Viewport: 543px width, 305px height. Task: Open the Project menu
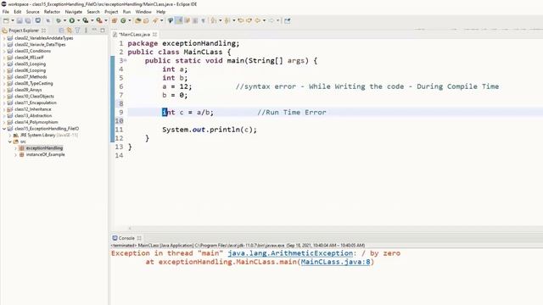tap(111, 12)
